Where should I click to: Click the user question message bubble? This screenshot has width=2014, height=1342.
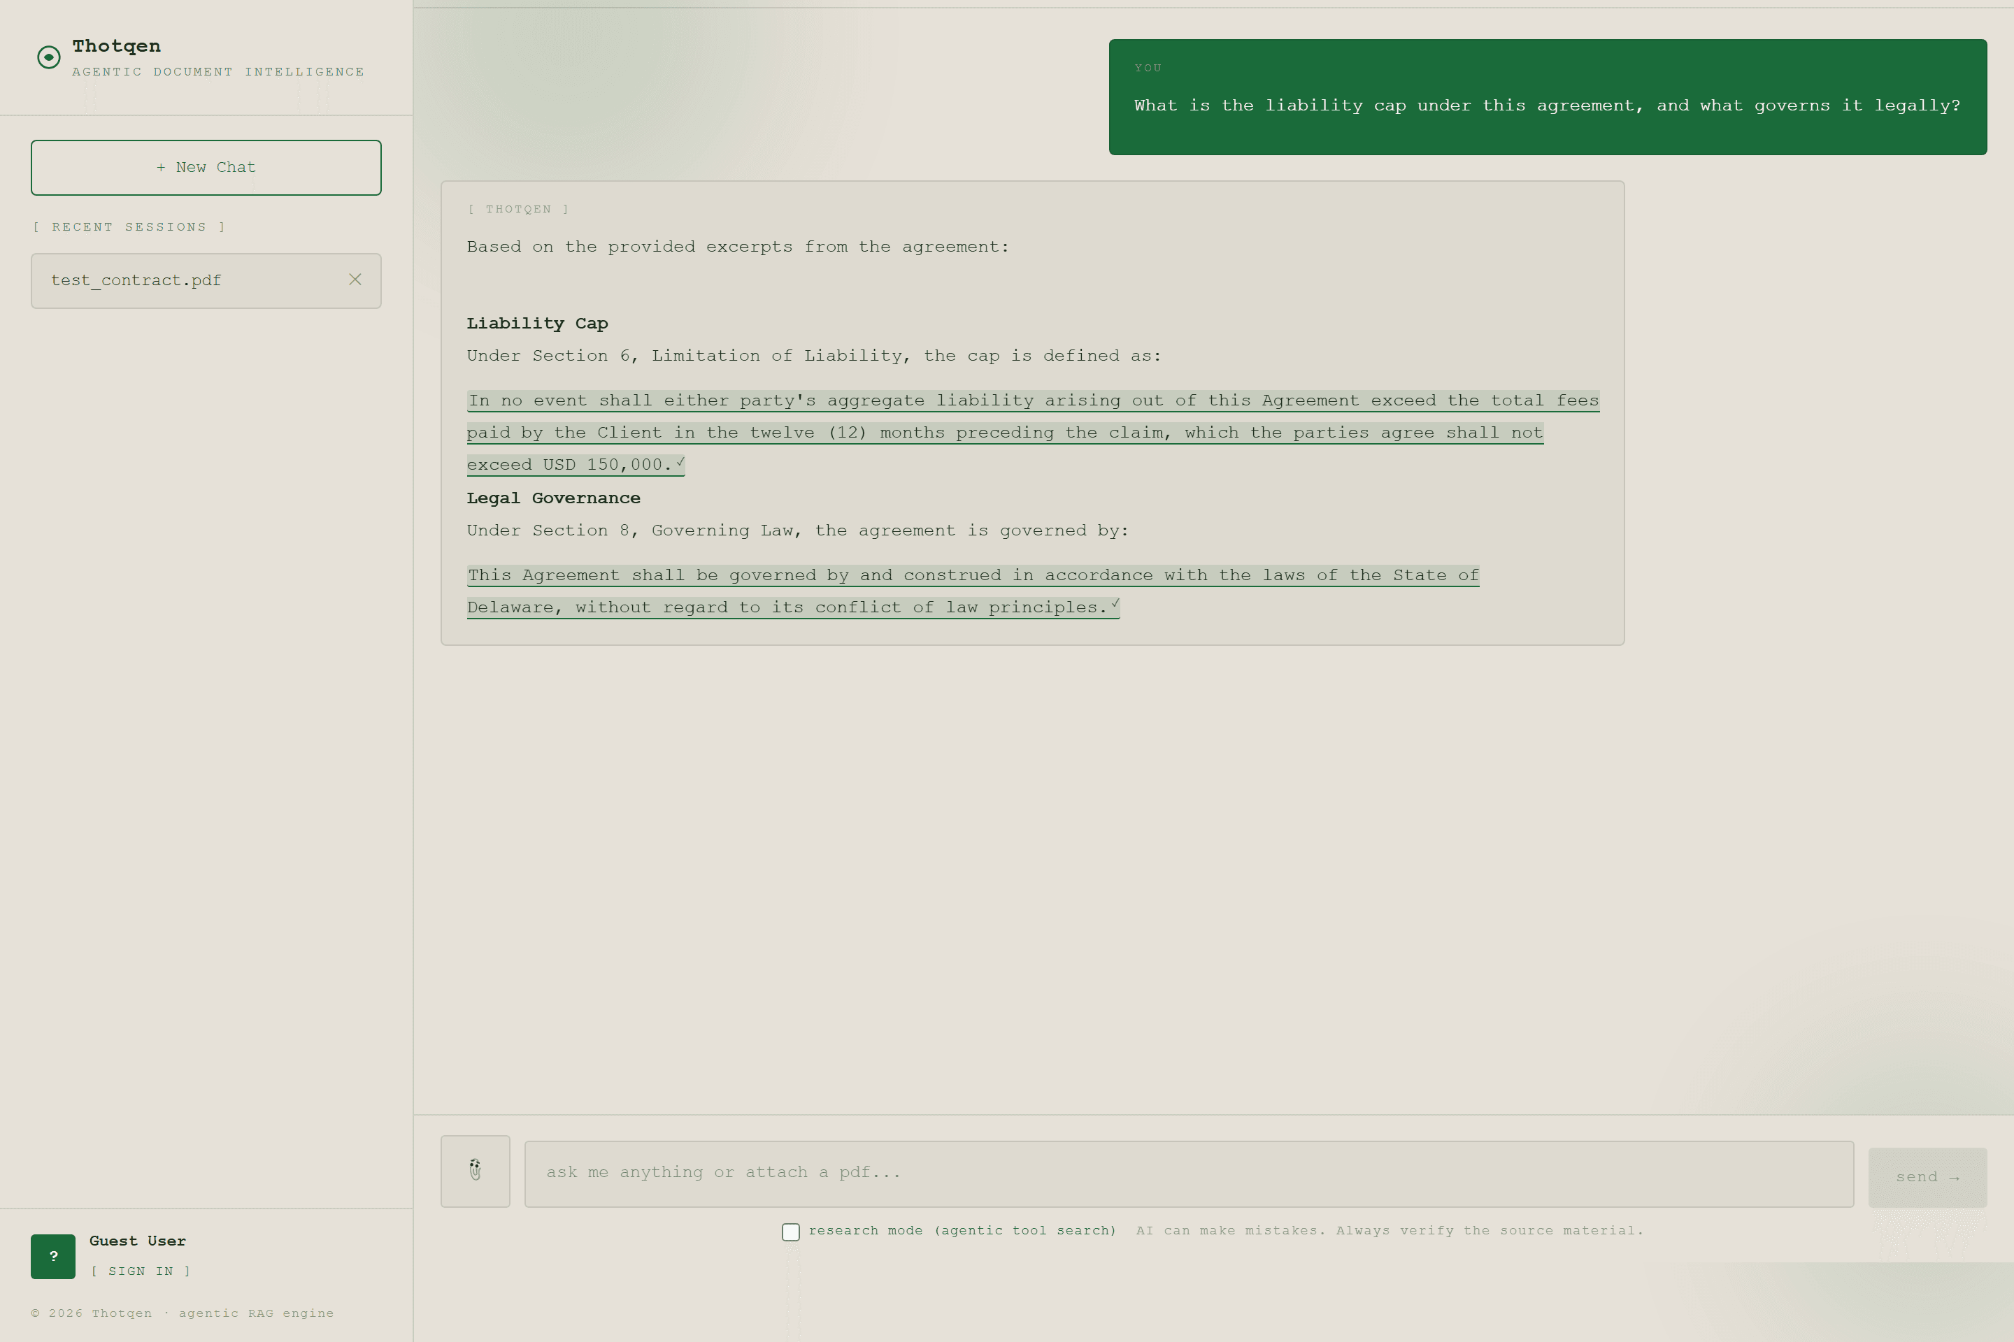point(1548,96)
